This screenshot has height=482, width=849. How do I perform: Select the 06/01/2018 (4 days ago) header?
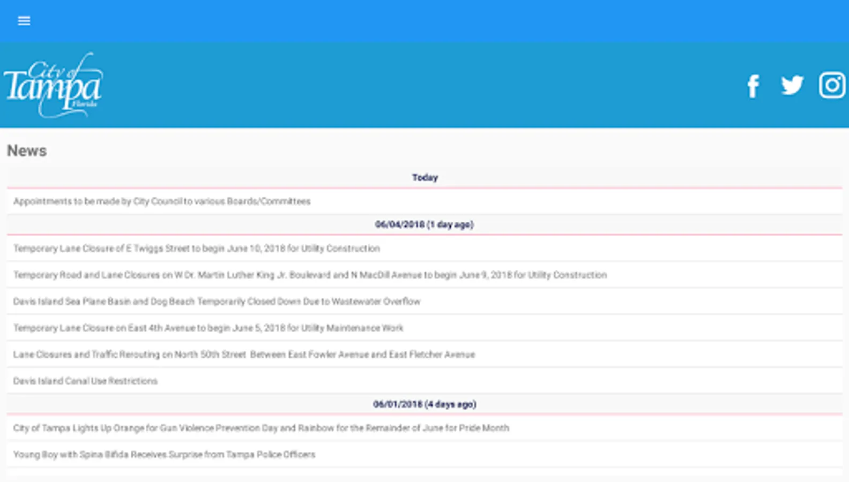424,404
